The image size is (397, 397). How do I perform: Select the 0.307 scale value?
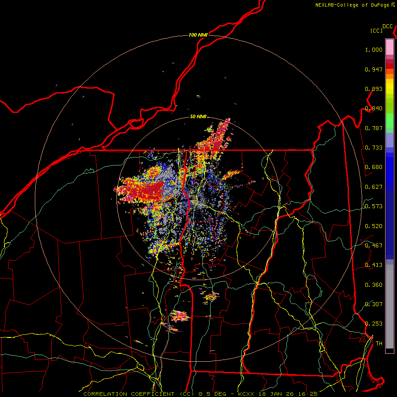click(x=374, y=304)
